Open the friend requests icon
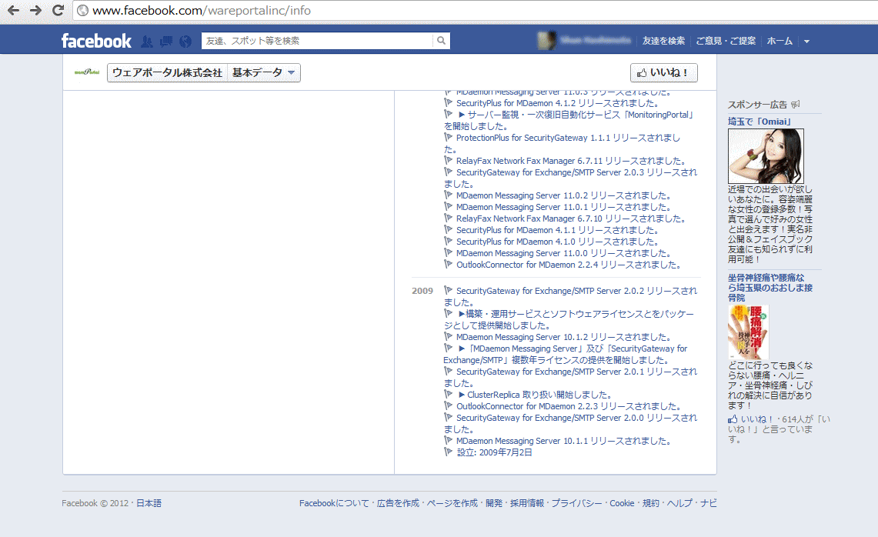This screenshot has height=537, width=878. point(147,41)
